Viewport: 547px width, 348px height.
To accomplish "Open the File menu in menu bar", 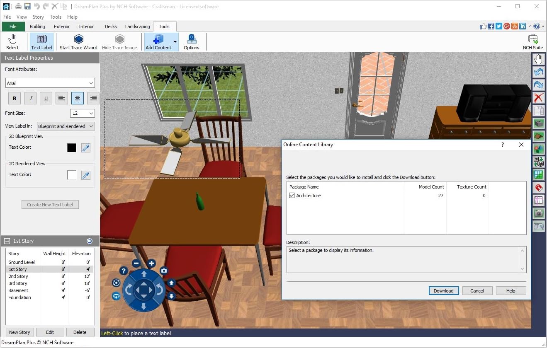I will click(7, 17).
